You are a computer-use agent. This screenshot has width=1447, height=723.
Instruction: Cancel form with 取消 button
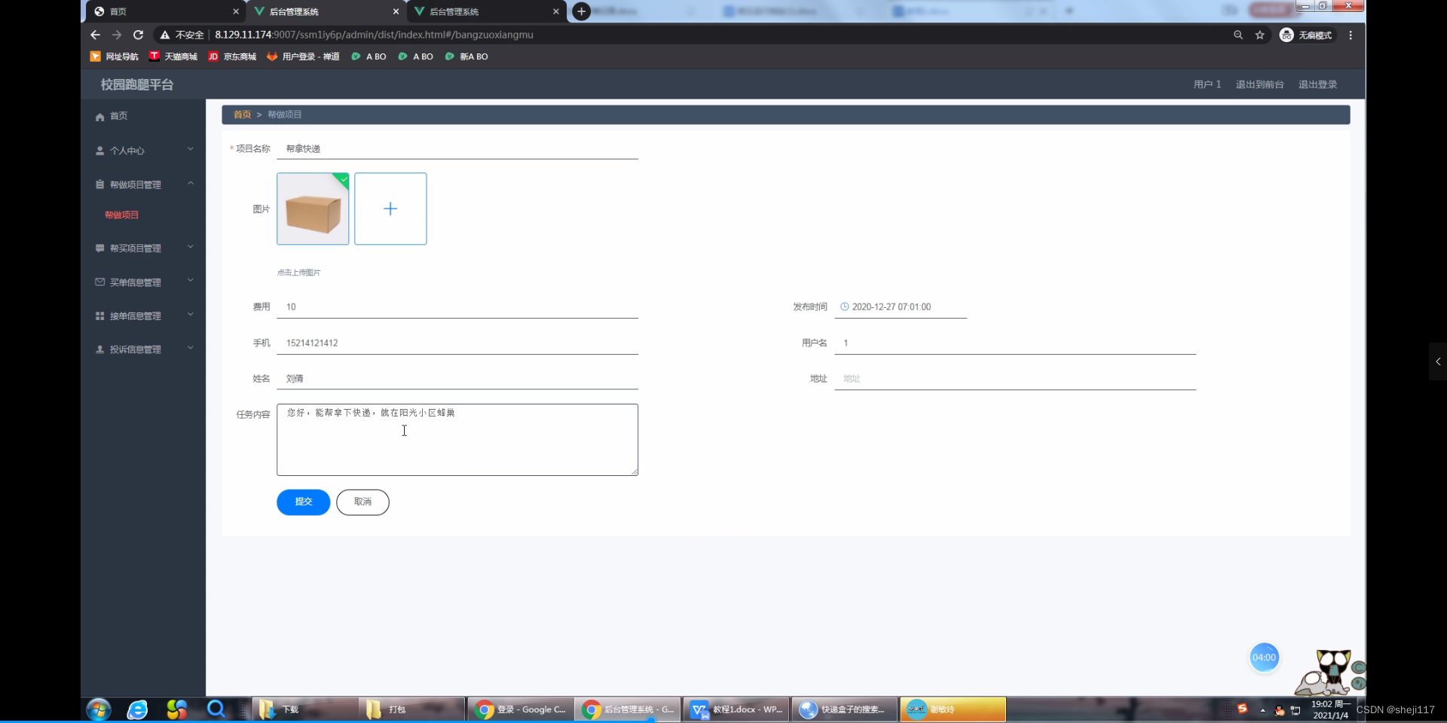[363, 502]
